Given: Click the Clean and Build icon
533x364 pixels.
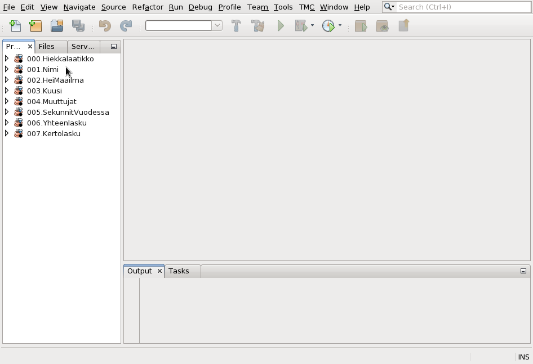Looking at the screenshot, I should pos(258,26).
